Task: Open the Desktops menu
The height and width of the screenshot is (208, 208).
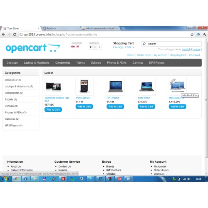Action: click(12, 63)
